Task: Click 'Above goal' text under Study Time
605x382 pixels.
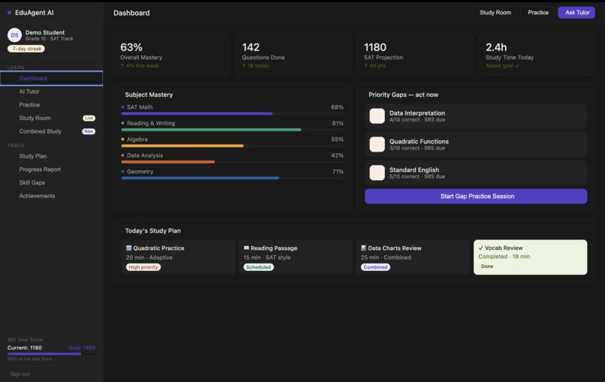Action: (502, 65)
